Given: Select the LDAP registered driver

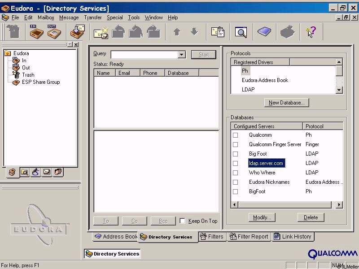Looking at the screenshot, I should click(x=248, y=89).
